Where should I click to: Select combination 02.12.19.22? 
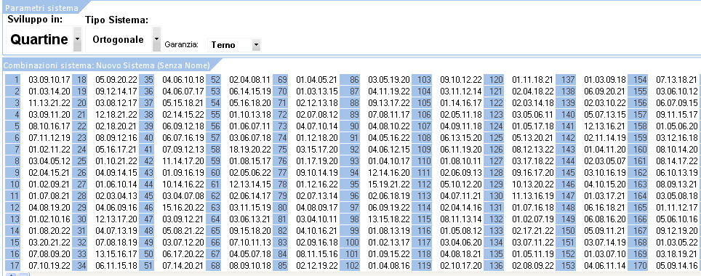click(317, 266)
